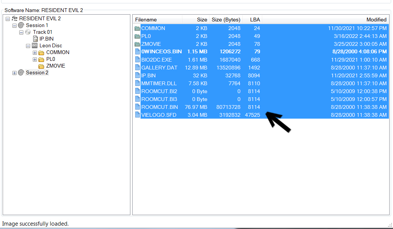The height and width of the screenshot is (229, 393).
Task: Click the PL0 folder icon in tree
Action: pos(41,59)
